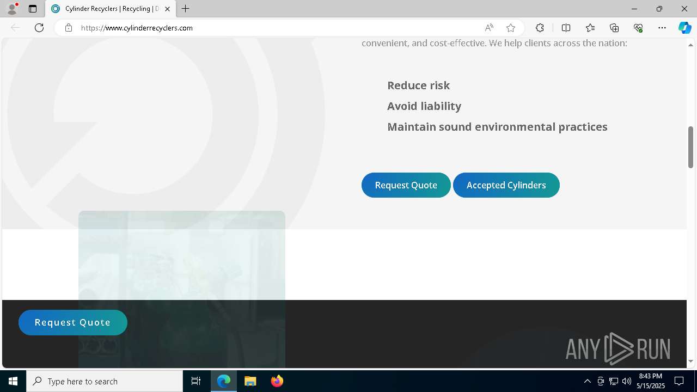Toggle split screen view icon

566,28
